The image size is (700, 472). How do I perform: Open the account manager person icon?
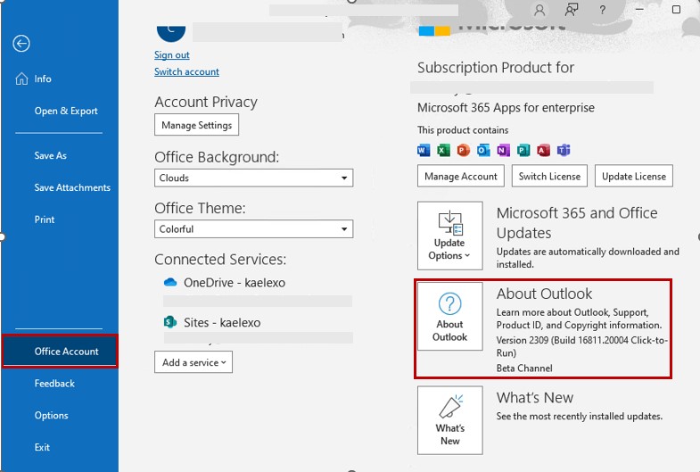tap(539, 10)
